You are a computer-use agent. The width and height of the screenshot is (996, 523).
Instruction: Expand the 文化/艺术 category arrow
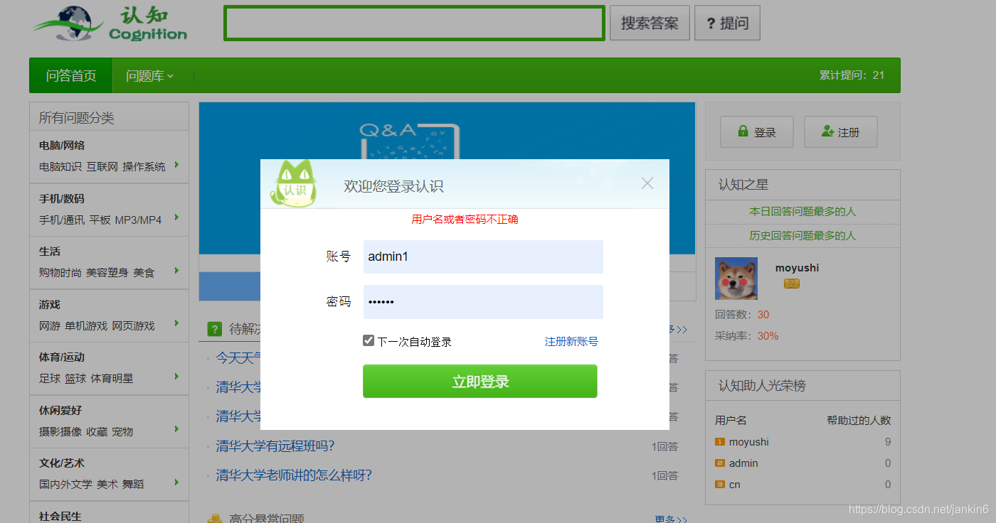(176, 482)
